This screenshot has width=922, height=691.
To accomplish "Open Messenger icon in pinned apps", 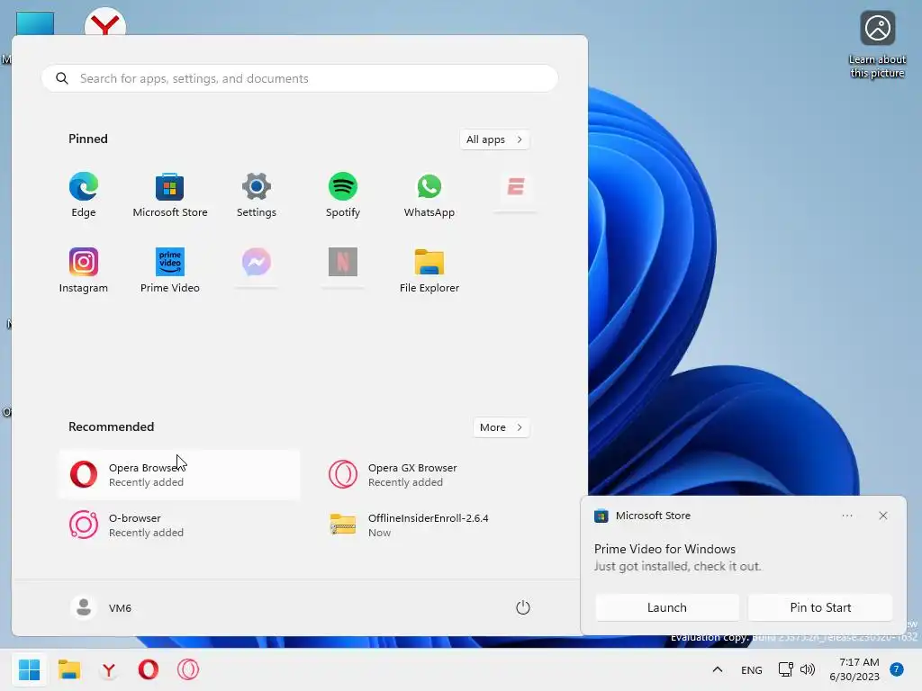I will [257, 262].
